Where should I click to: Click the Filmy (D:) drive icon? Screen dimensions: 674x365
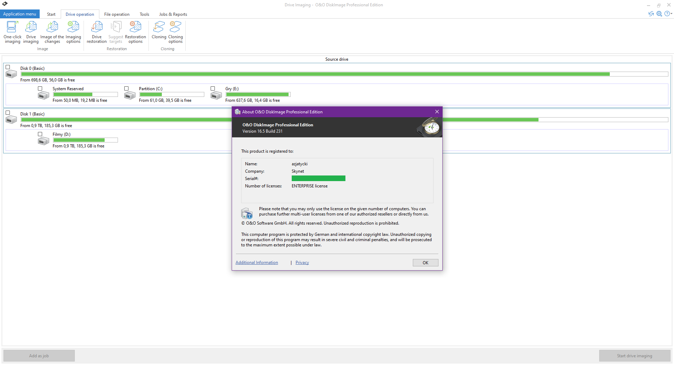pyautogui.click(x=44, y=141)
